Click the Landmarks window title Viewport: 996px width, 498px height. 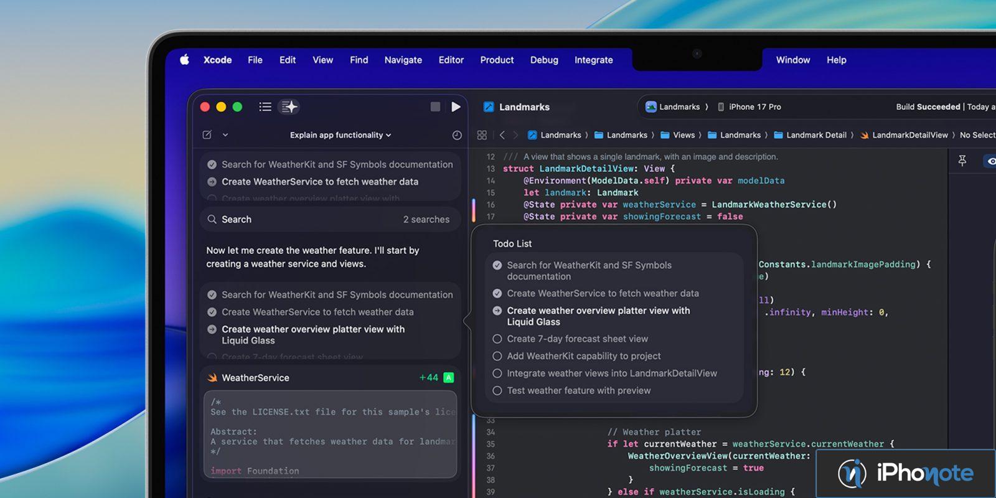(x=524, y=107)
